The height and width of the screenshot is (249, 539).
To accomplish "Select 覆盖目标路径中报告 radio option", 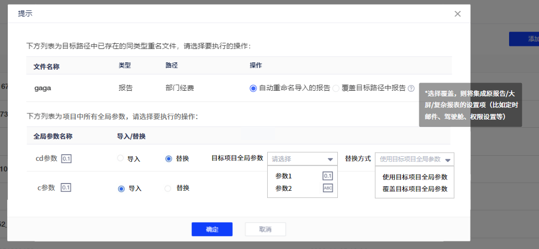I will coord(336,88).
